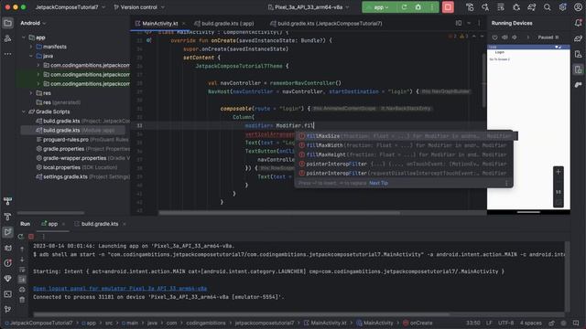Image resolution: width=586 pixels, height=329 pixels.
Task: Open Notifications bell icon
Action: click(578, 23)
